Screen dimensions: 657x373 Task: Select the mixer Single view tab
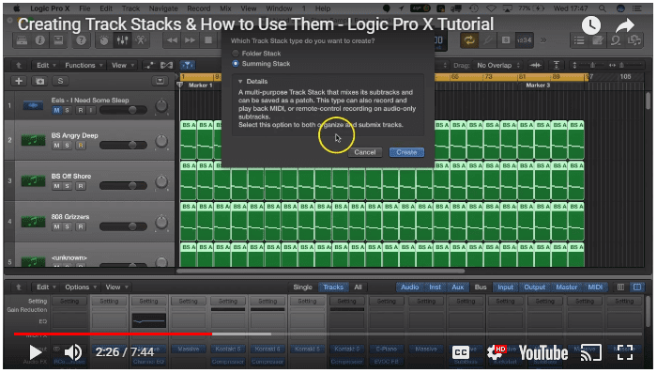[302, 287]
